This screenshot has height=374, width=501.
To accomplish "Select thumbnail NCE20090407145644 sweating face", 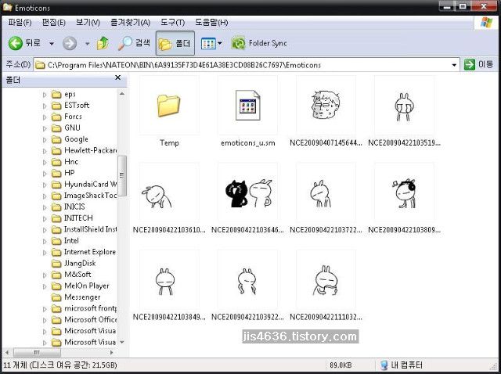I will click(326, 105).
